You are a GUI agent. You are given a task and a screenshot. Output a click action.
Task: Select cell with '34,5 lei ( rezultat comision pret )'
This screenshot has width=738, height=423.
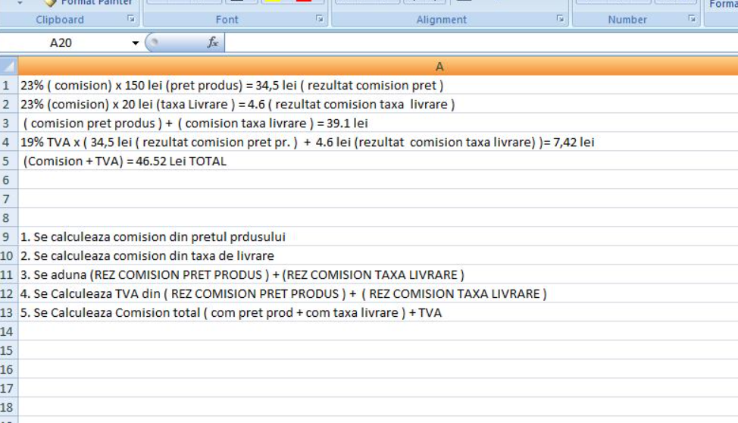point(378,85)
